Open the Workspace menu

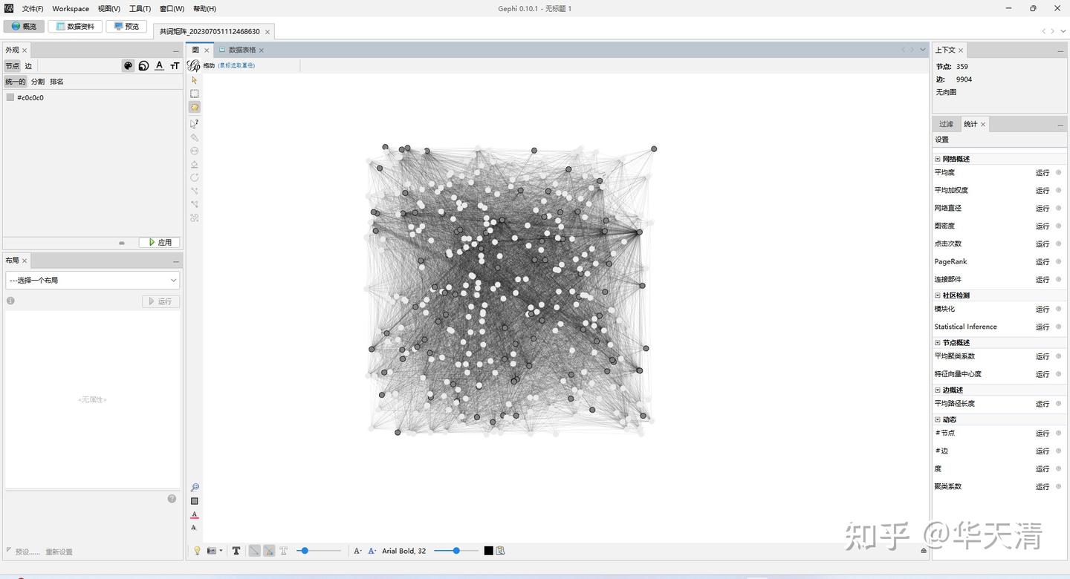(x=71, y=9)
